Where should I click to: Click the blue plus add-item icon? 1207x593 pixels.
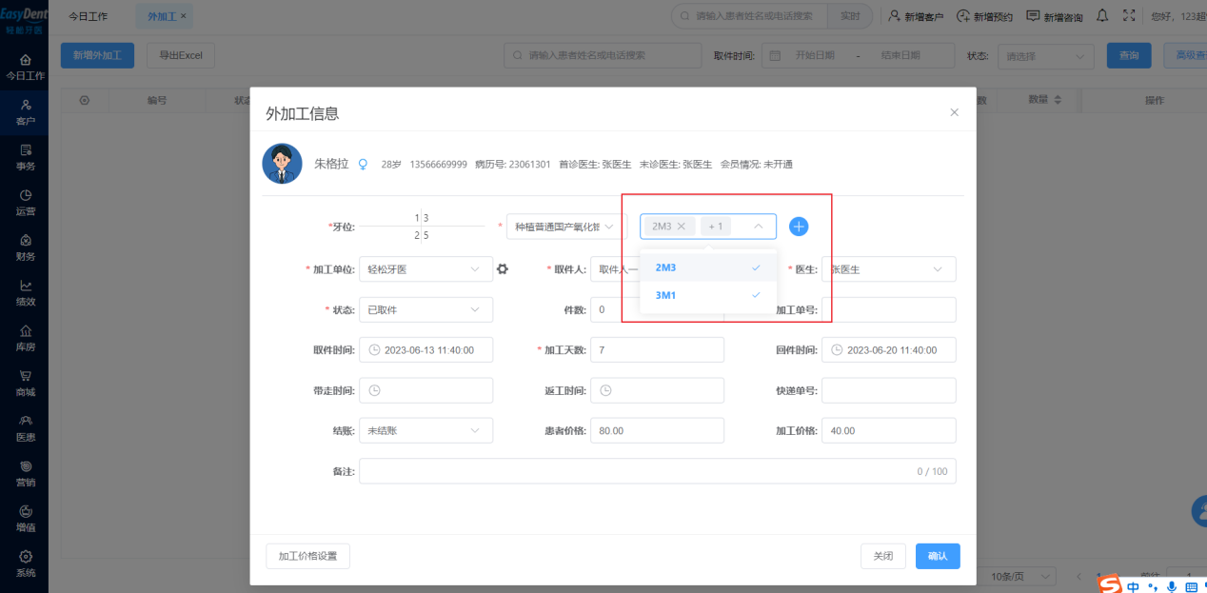(799, 227)
